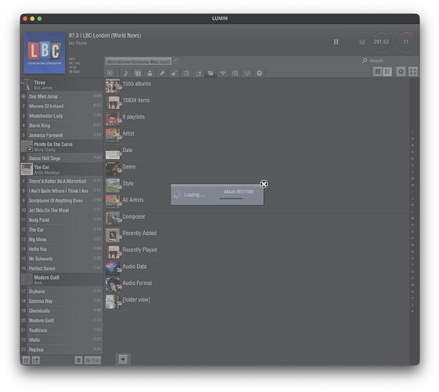Viewport: 439px width, 392px height.
Task: Select track Jamaica Farewell
Action: [62, 135]
